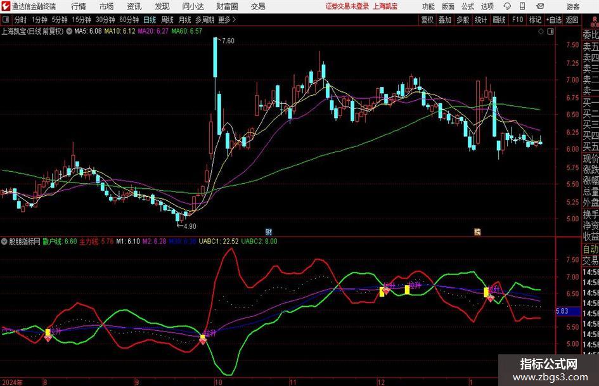Click the UABC2: 8.00 value
Viewport: 599px width, 386px height.
[x=259, y=241]
